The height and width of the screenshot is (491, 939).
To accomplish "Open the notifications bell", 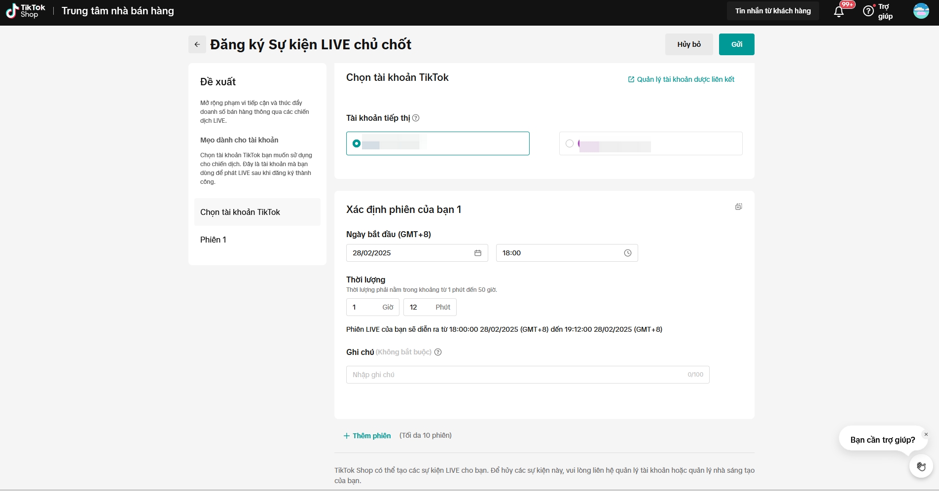I will tap(839, 11).
